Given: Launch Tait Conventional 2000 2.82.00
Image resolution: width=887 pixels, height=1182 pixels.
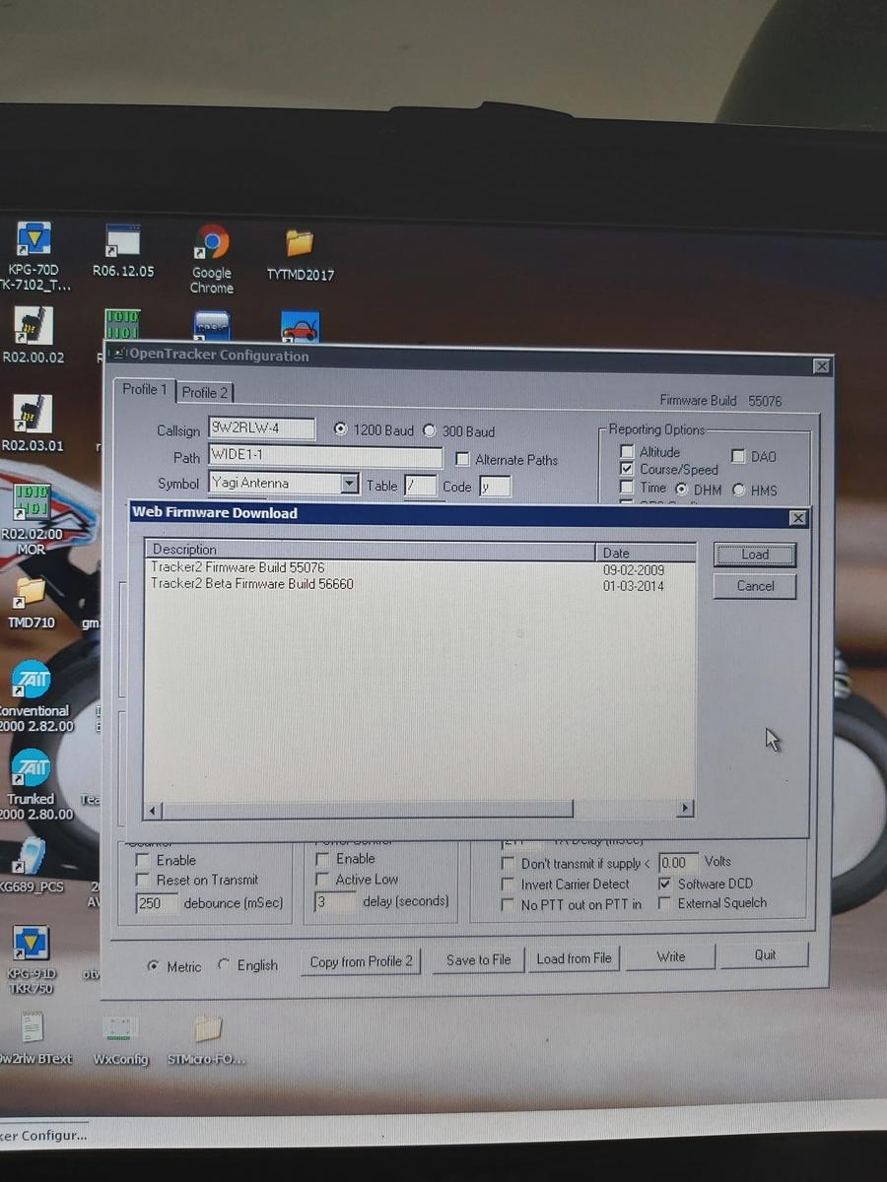Looking at the screenshot, I should click(x=32, y=696).
